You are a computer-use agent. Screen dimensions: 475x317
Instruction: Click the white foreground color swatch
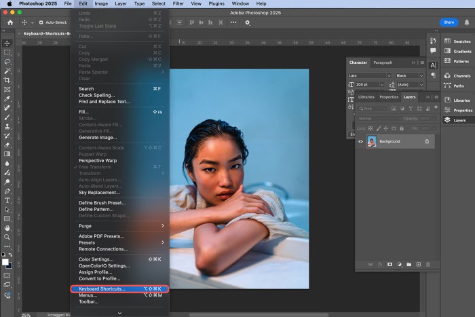pyautogui.click(x=5, y=261)
